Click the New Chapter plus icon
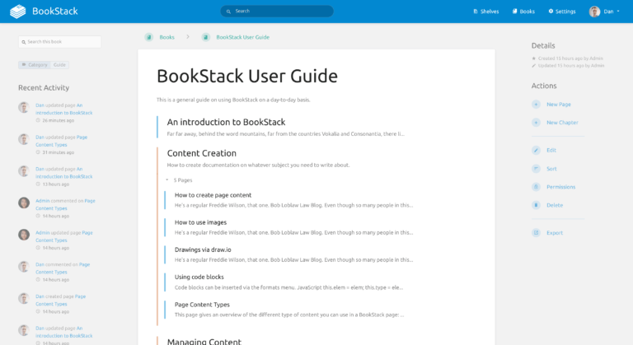This screenshot has width=633, height=345. click(x=536, y=122)
